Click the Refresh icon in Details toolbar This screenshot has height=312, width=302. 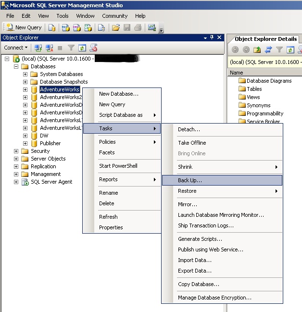pos(290,50)
